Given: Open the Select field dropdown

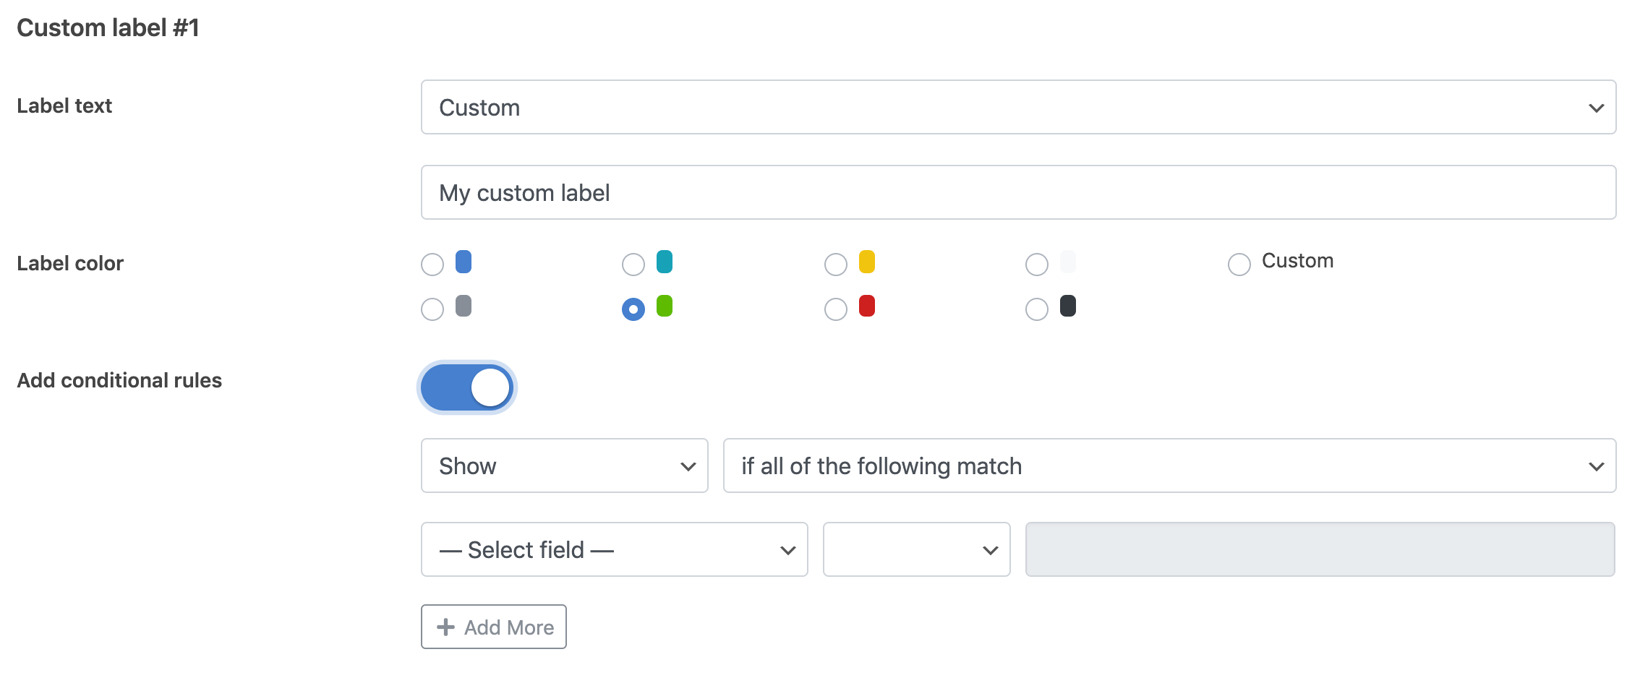Looking at the screenshot, I should click(615, 549).
